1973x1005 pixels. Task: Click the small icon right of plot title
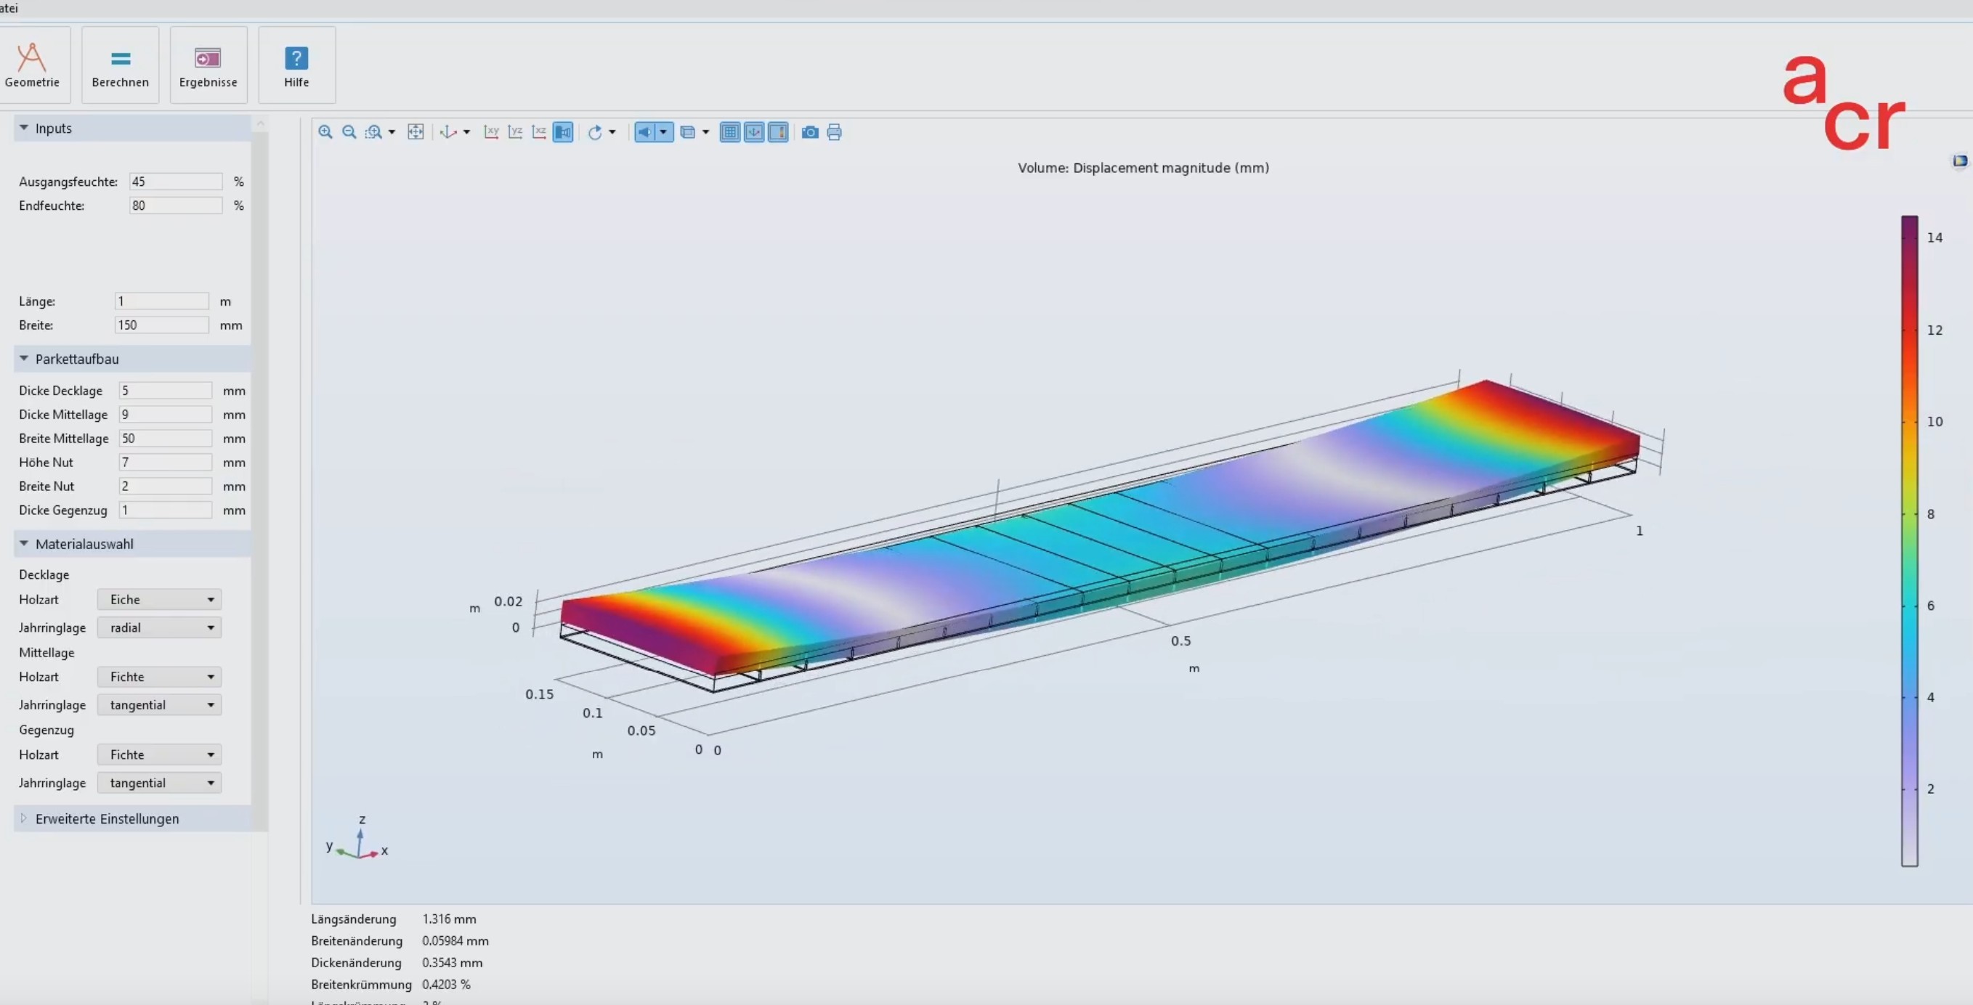pyautogui.click(x=1960, y=160)
